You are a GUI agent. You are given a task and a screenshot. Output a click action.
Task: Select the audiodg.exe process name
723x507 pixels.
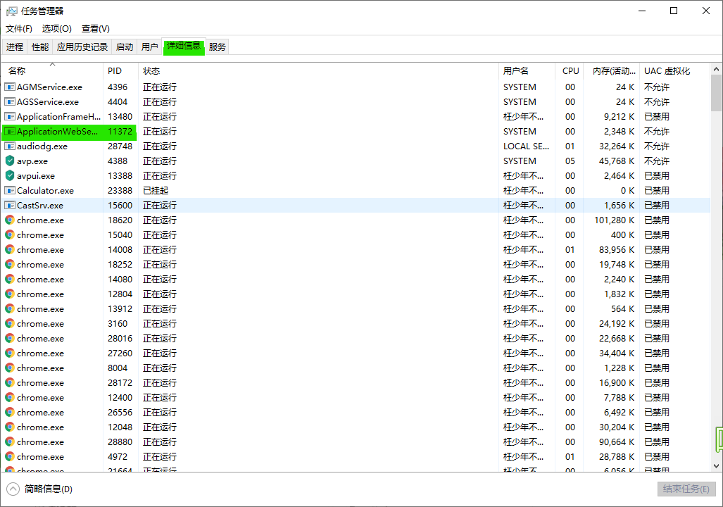click(x=42, y=146)
